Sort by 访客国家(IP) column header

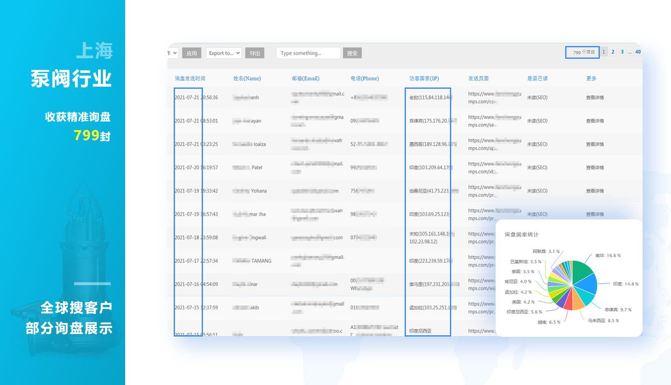(x=424, y=78)
